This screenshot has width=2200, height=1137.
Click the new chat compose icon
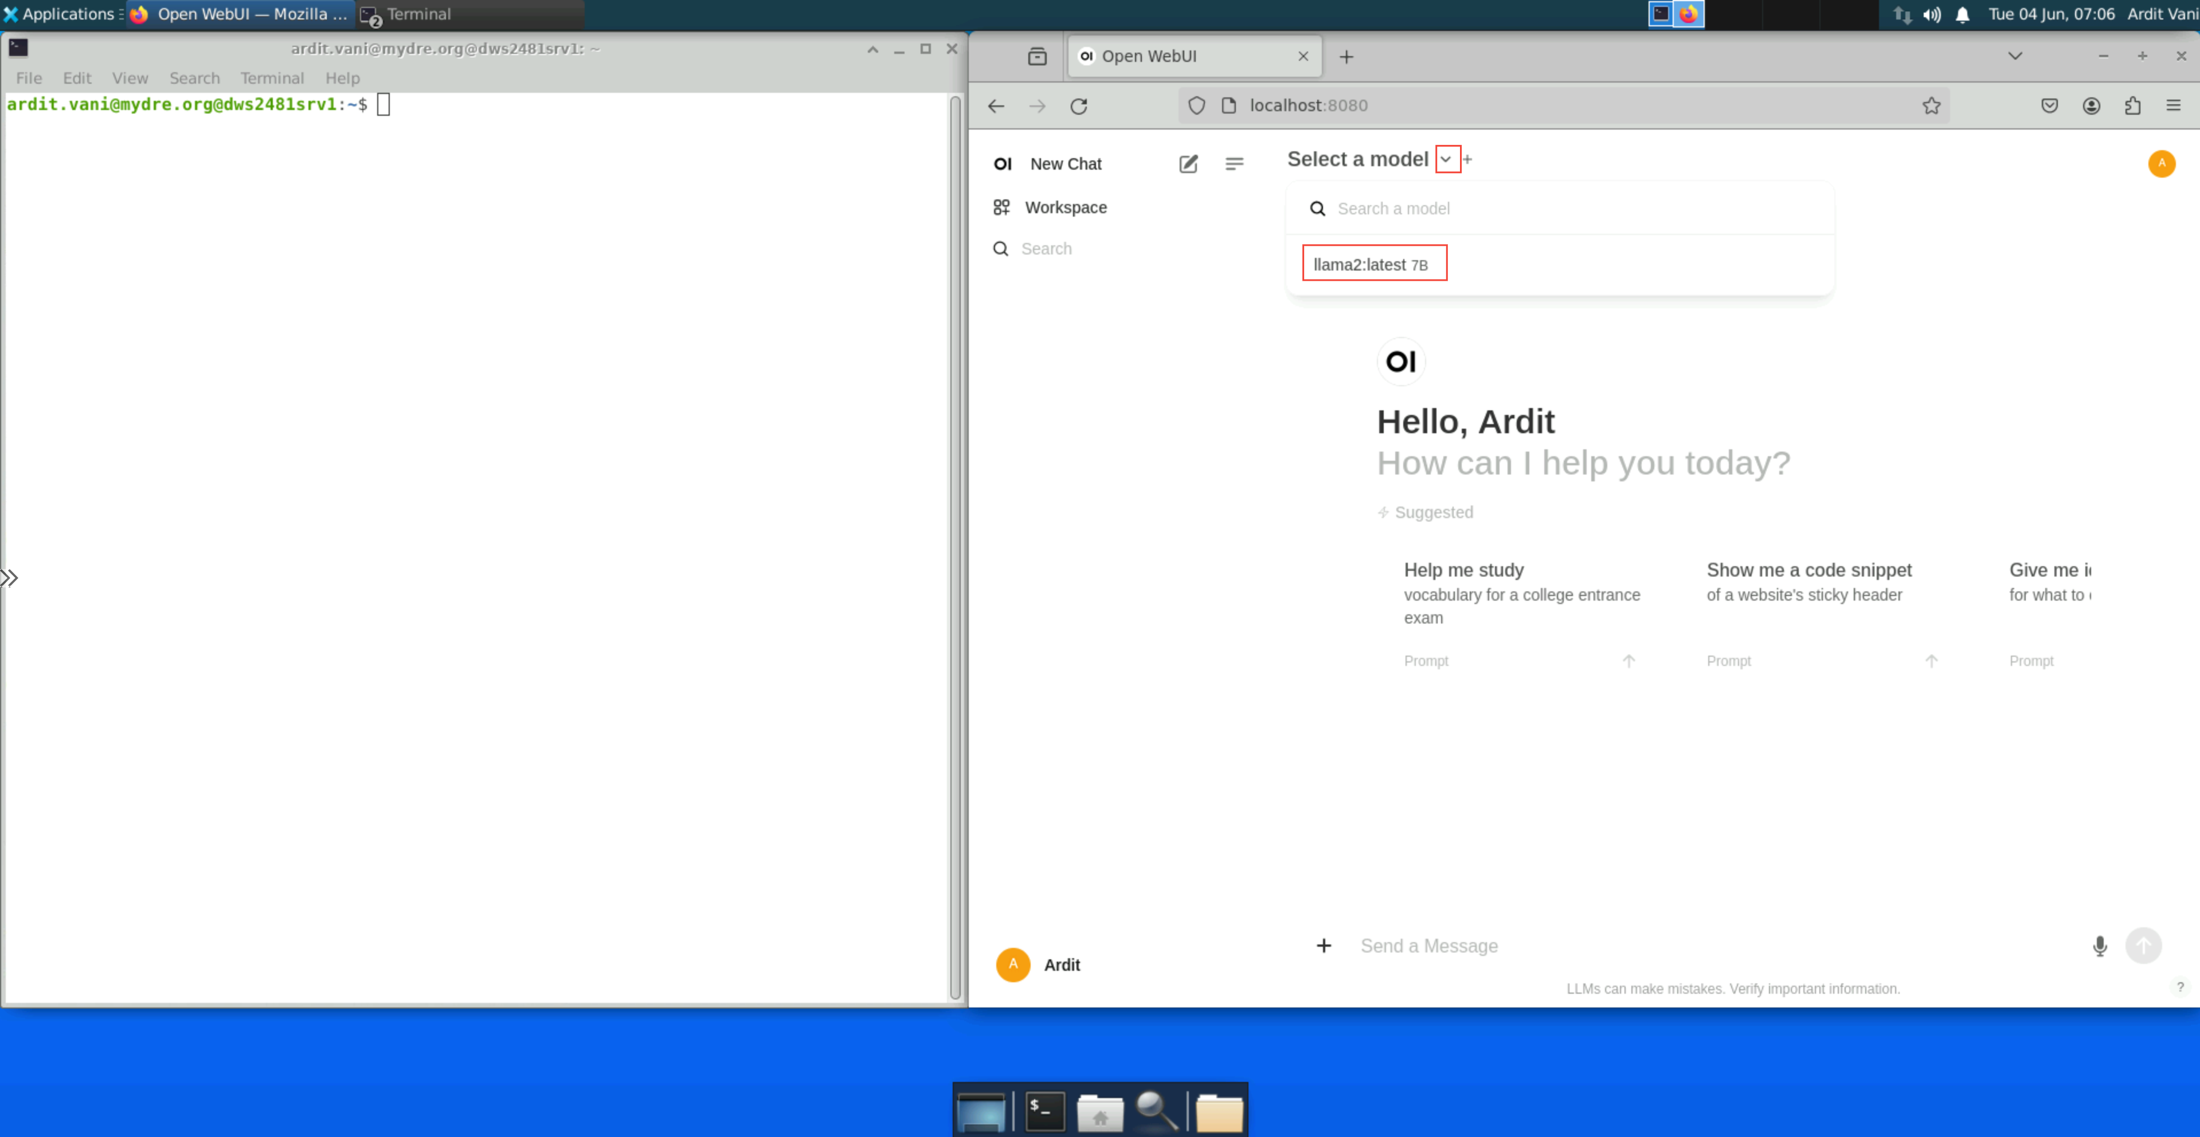[x=1188, y=163]
